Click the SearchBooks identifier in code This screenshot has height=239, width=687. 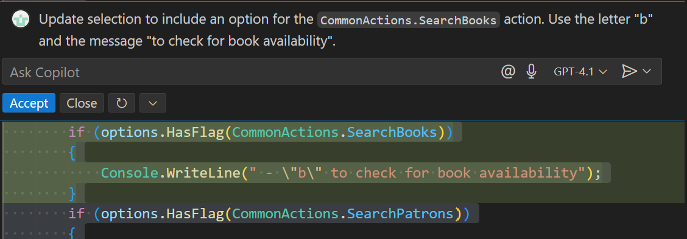392,132
